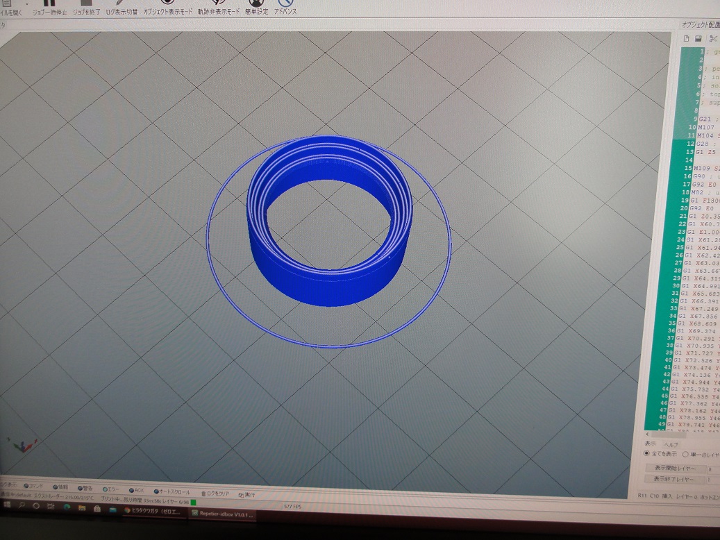Select 全てを表示 show all radio
720x540 pixels.
(x=660, y=454)
